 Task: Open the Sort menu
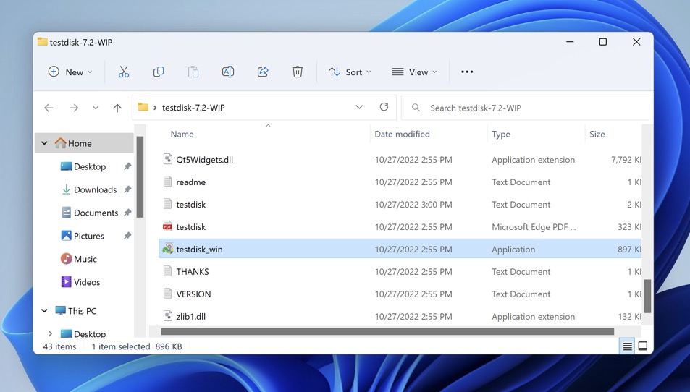click(x=350, y=72)
